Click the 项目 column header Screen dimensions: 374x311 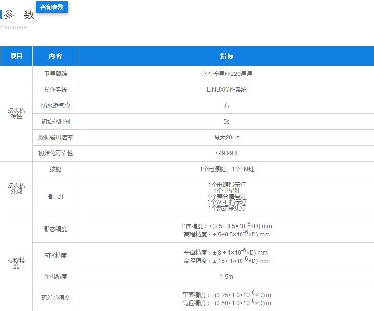pos(16,56)
